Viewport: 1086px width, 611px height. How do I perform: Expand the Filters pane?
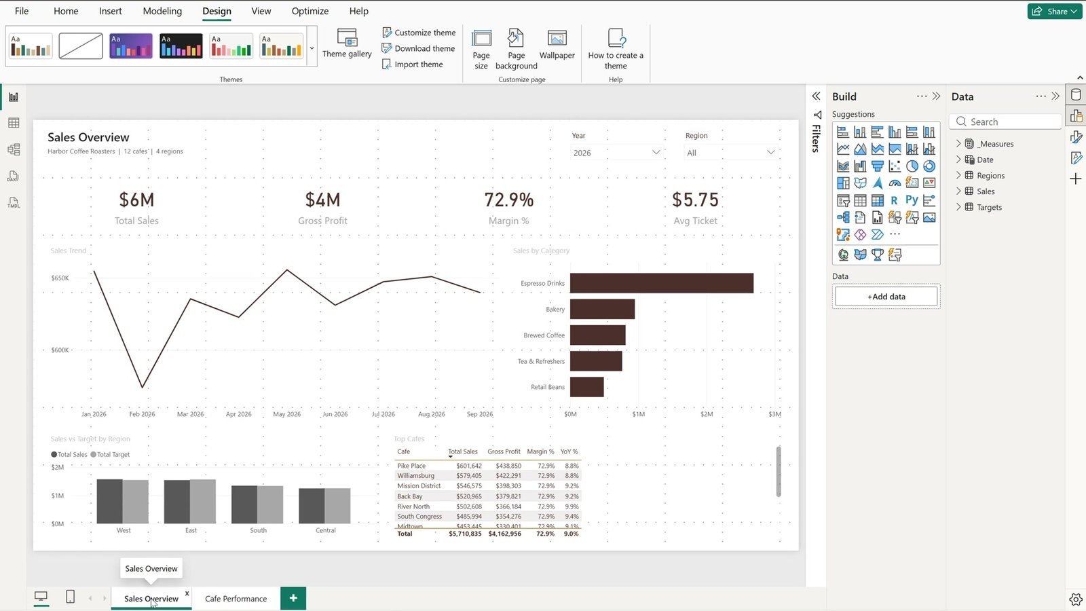tap(816, 96)
